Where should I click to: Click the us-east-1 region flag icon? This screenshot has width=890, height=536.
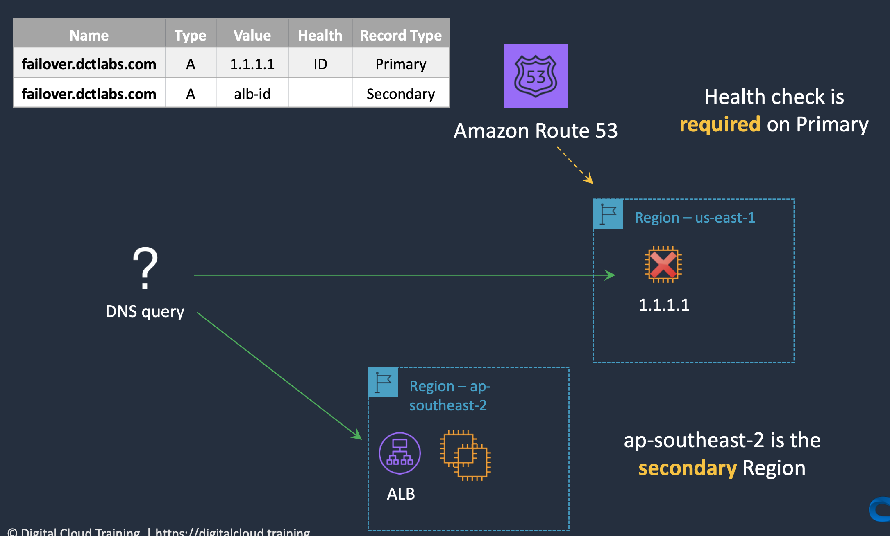click(x=608, y=214)
